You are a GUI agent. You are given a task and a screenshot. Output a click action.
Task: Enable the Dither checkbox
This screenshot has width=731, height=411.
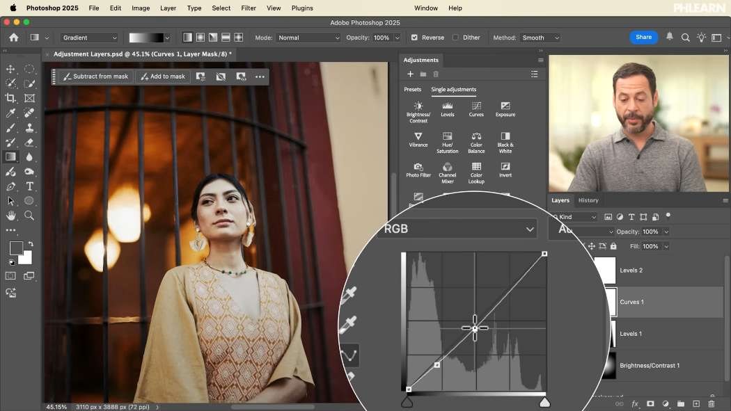(455, 38)
